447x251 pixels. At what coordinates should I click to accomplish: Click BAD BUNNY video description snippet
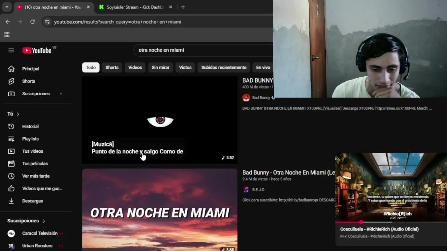[337, 108]
